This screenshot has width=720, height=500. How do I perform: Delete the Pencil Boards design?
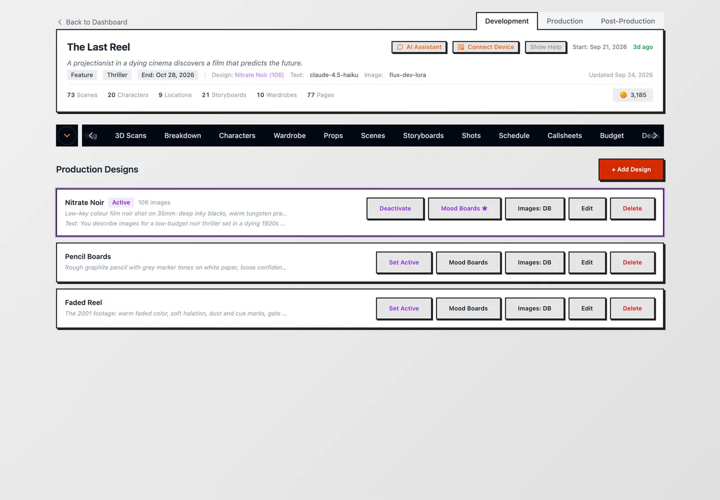(x=632, y=263)
